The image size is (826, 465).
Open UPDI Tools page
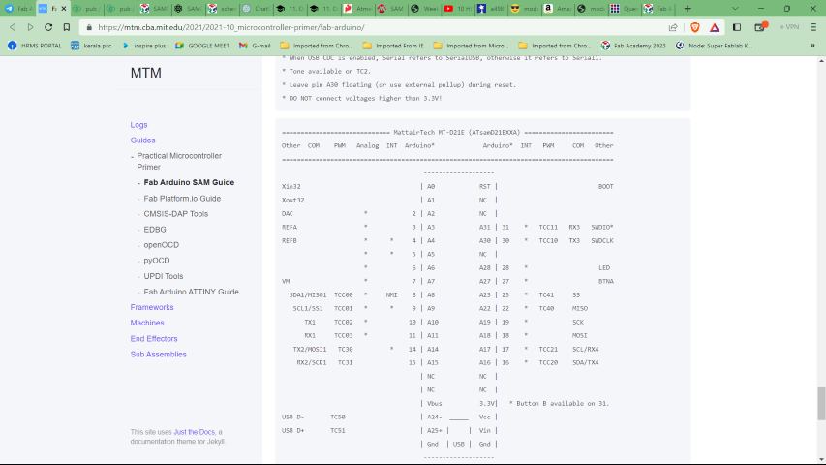[x=164, y=276]
